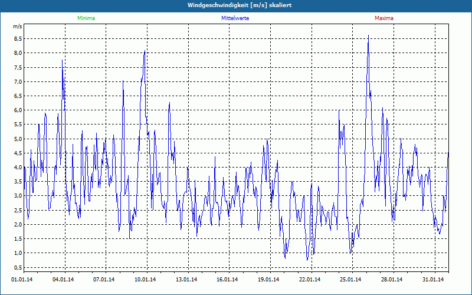Click the 8,5 y-axis value
The height and width of the screenshot is (295, 472).
point(18,39)
